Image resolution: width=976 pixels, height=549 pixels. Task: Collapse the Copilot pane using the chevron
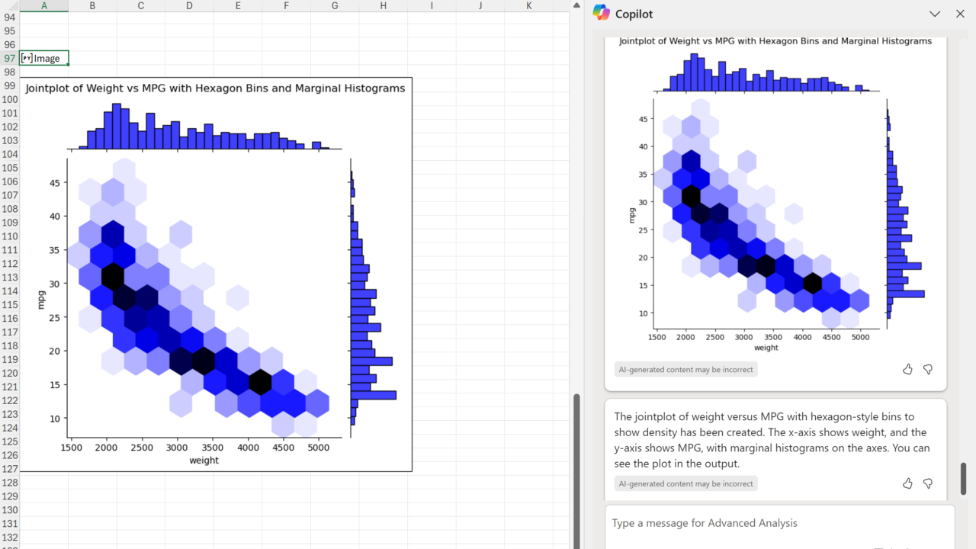[935, 14]
